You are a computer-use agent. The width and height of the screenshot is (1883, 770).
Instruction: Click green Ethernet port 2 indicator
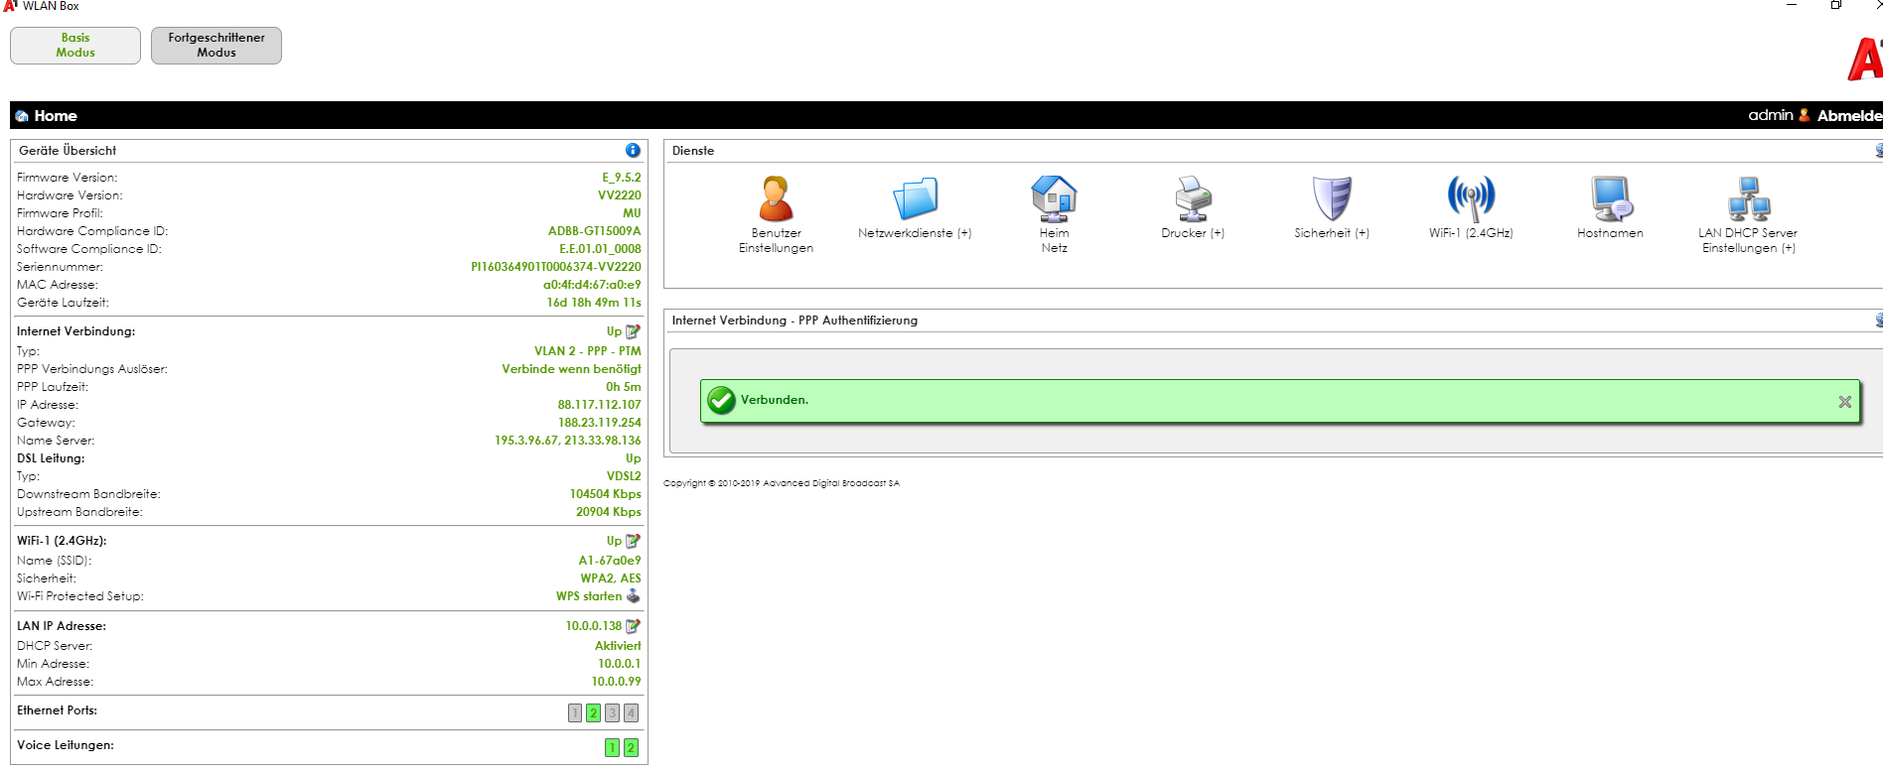tap(593, 712)
